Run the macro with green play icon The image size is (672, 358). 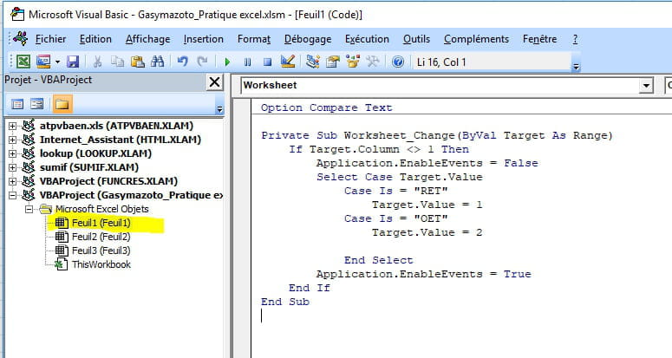point(227,62)
